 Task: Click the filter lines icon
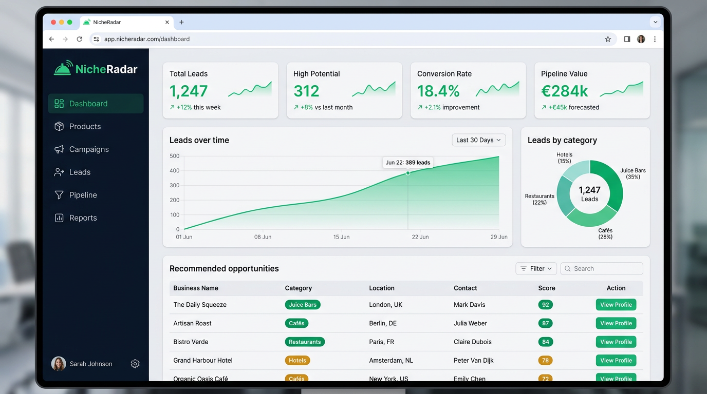(x=524, y=268)
